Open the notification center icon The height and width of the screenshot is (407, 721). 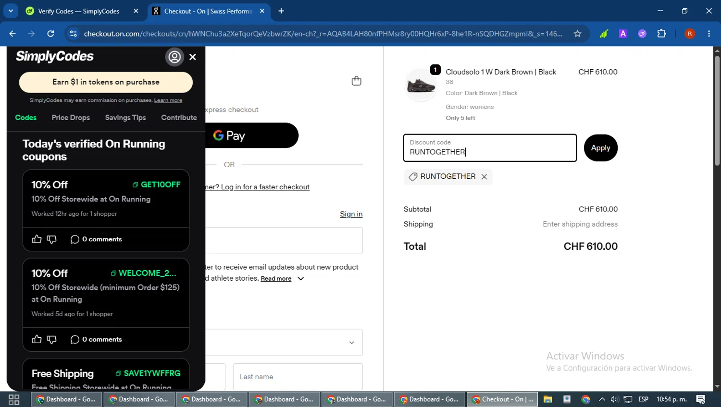click(x=701, y=399)
